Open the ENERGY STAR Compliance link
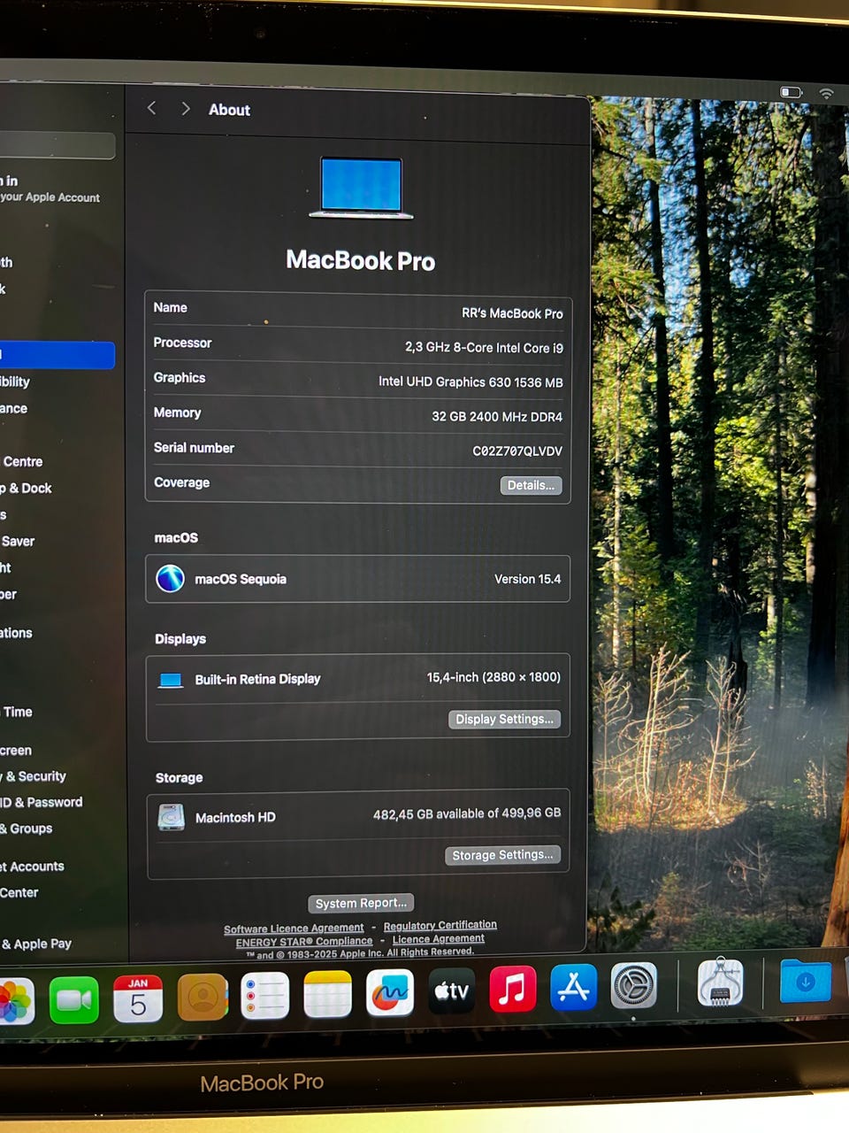 pyautogui.click(x=303, y=942)
